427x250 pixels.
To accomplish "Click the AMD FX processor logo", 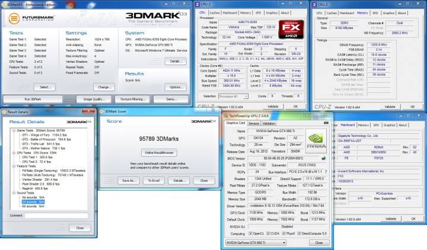I will point(291,29).
